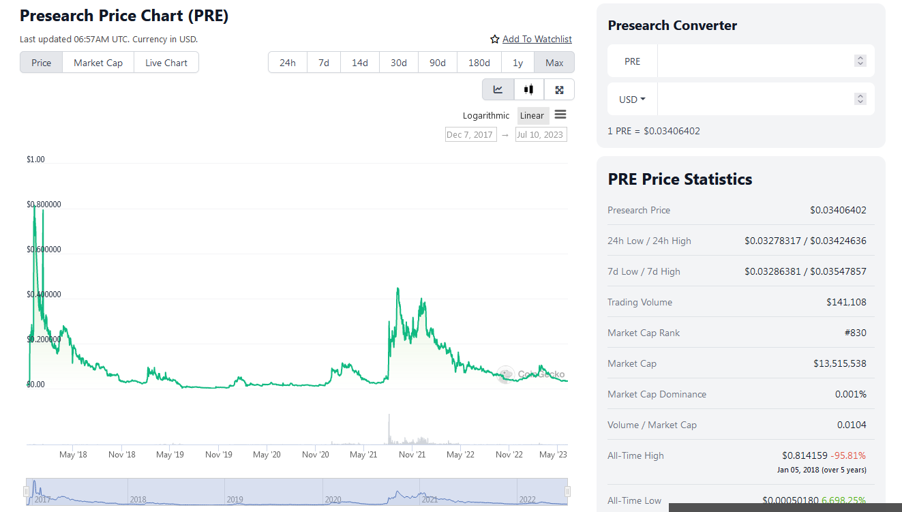The image size is (902, 512).
Task: Open the USD currency dropdown
Action: pyautogui.click(x=632, y=100)
